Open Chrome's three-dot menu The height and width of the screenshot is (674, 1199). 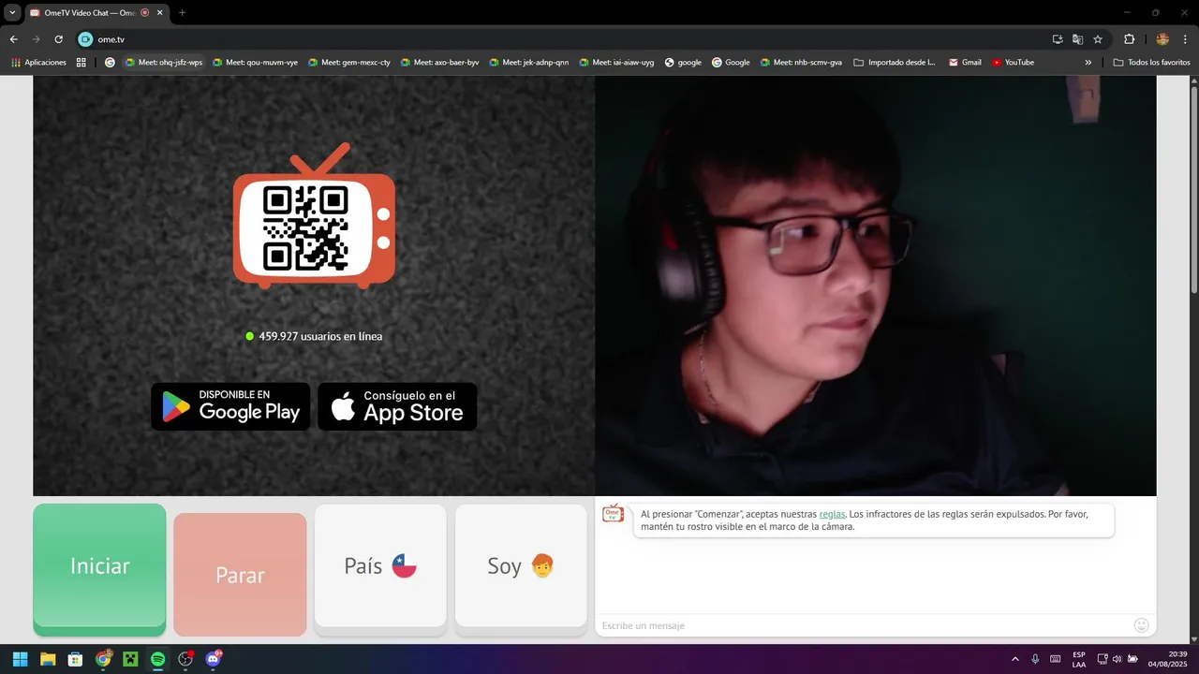[1184, 39]
